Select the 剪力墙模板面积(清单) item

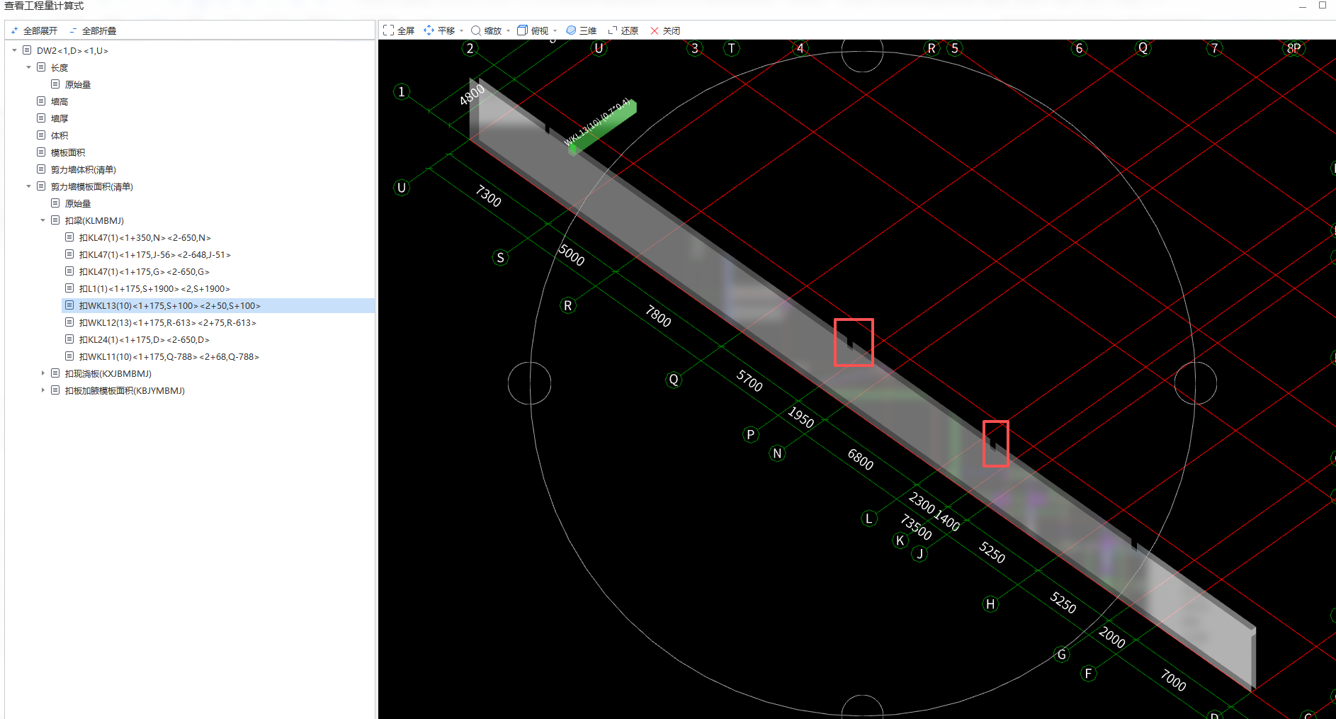(x=92, y=187)
